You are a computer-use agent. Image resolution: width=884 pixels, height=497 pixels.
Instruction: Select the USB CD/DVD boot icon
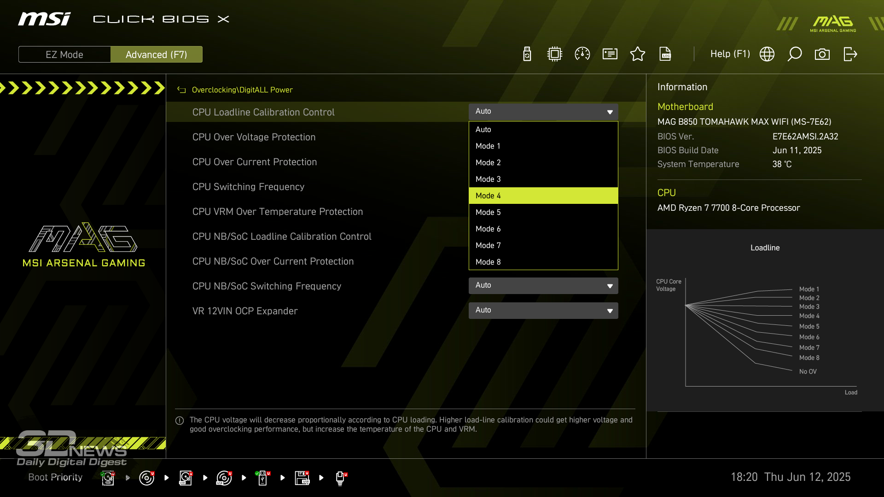tap(224, 478)
